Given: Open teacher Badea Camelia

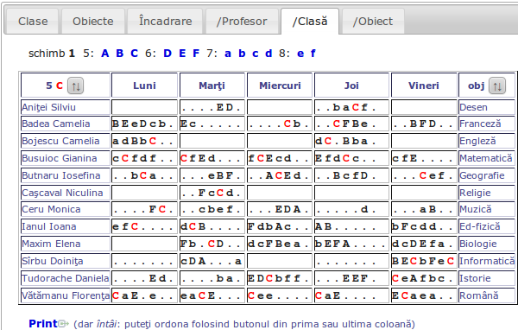Looking at the screenshot, I should click(56, 124).
